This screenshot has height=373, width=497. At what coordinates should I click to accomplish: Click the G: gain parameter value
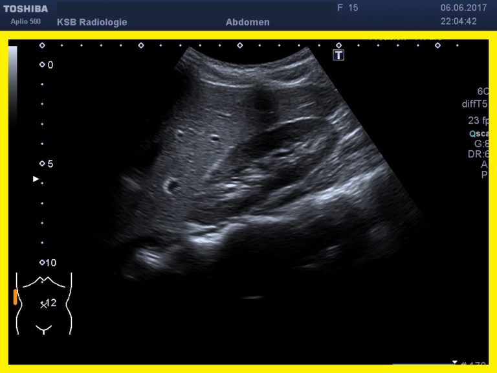[x=481, y=144]
